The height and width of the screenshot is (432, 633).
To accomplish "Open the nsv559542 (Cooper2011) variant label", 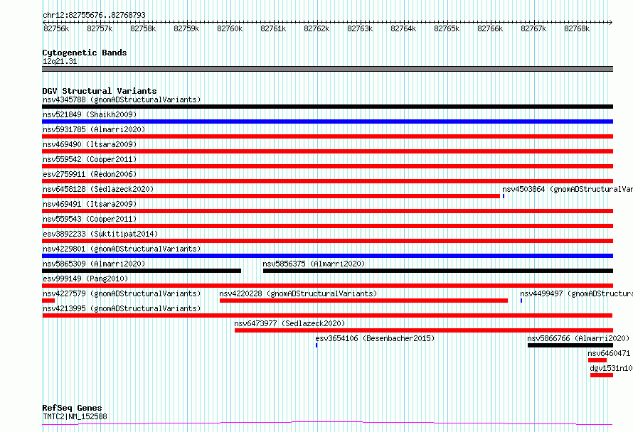I will click(x=90, y=159).
